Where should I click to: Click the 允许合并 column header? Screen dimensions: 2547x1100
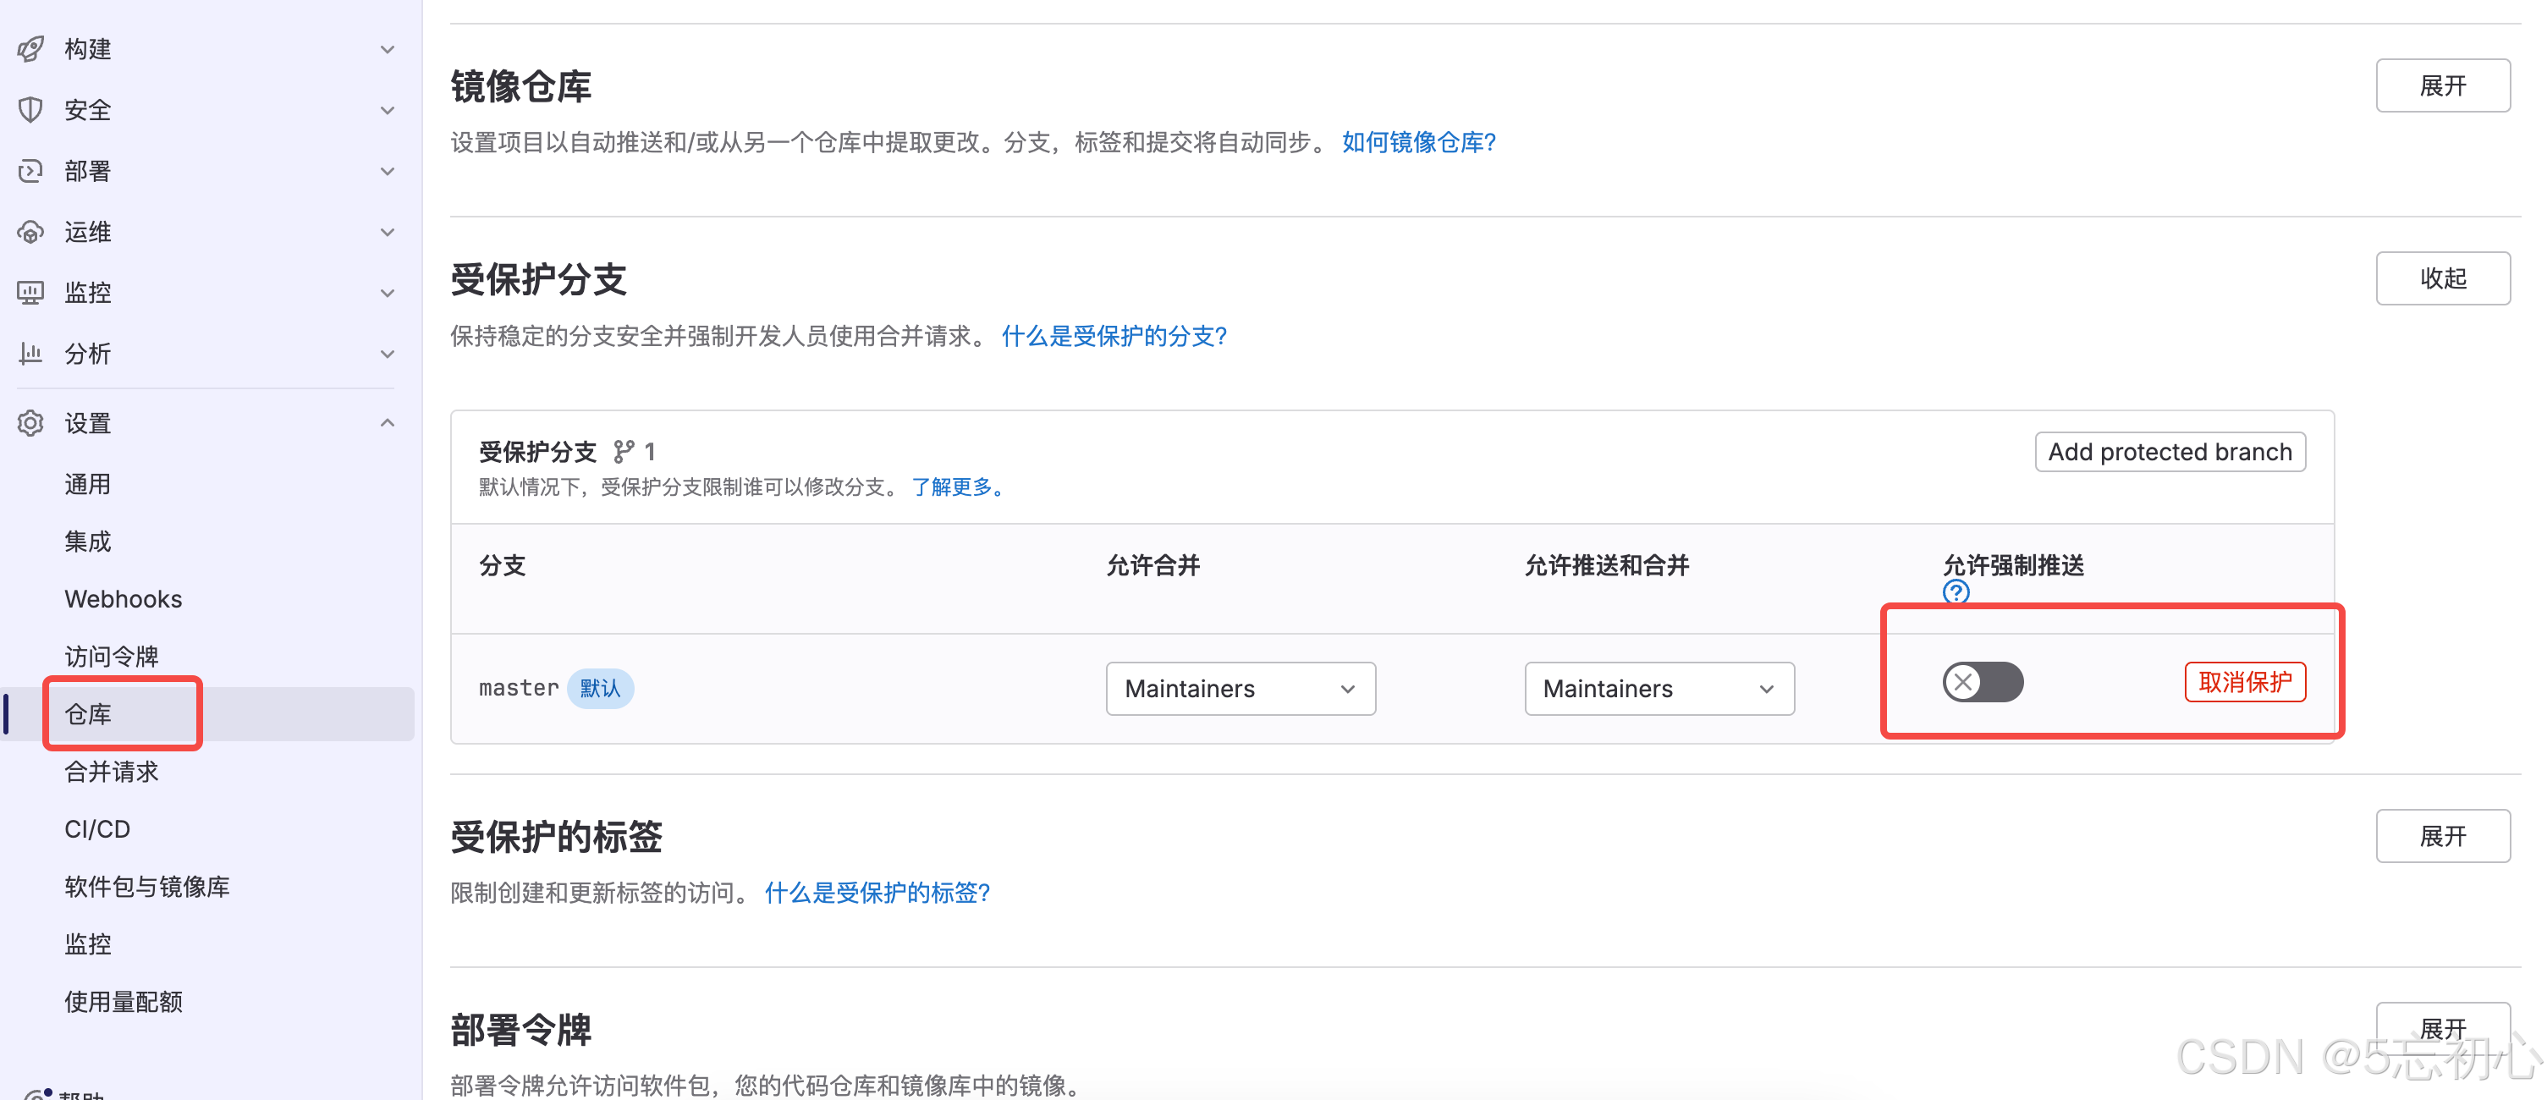[x=1152, y=565]
